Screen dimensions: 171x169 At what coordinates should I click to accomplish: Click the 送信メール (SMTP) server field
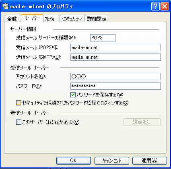(x=115, y=57)
